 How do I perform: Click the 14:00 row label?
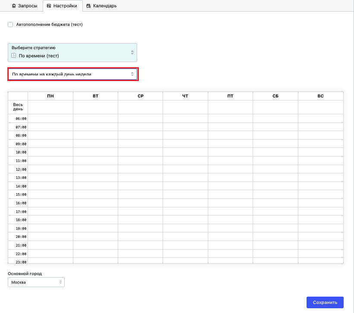(21, 186)
